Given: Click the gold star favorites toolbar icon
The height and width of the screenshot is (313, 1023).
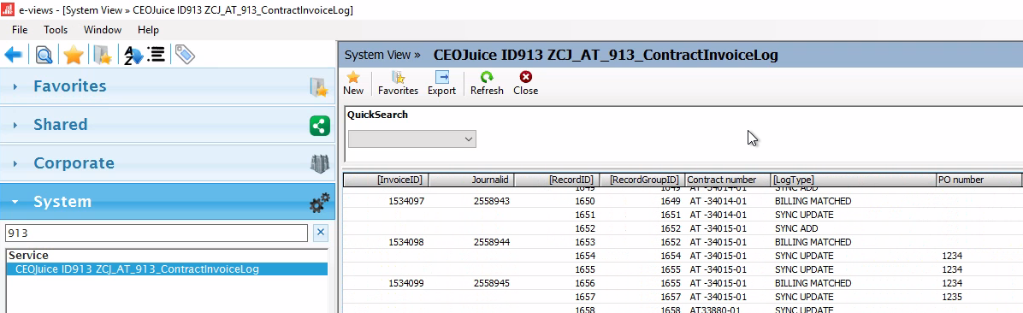Looking at the screenshot, I should (x=73, y=55).
